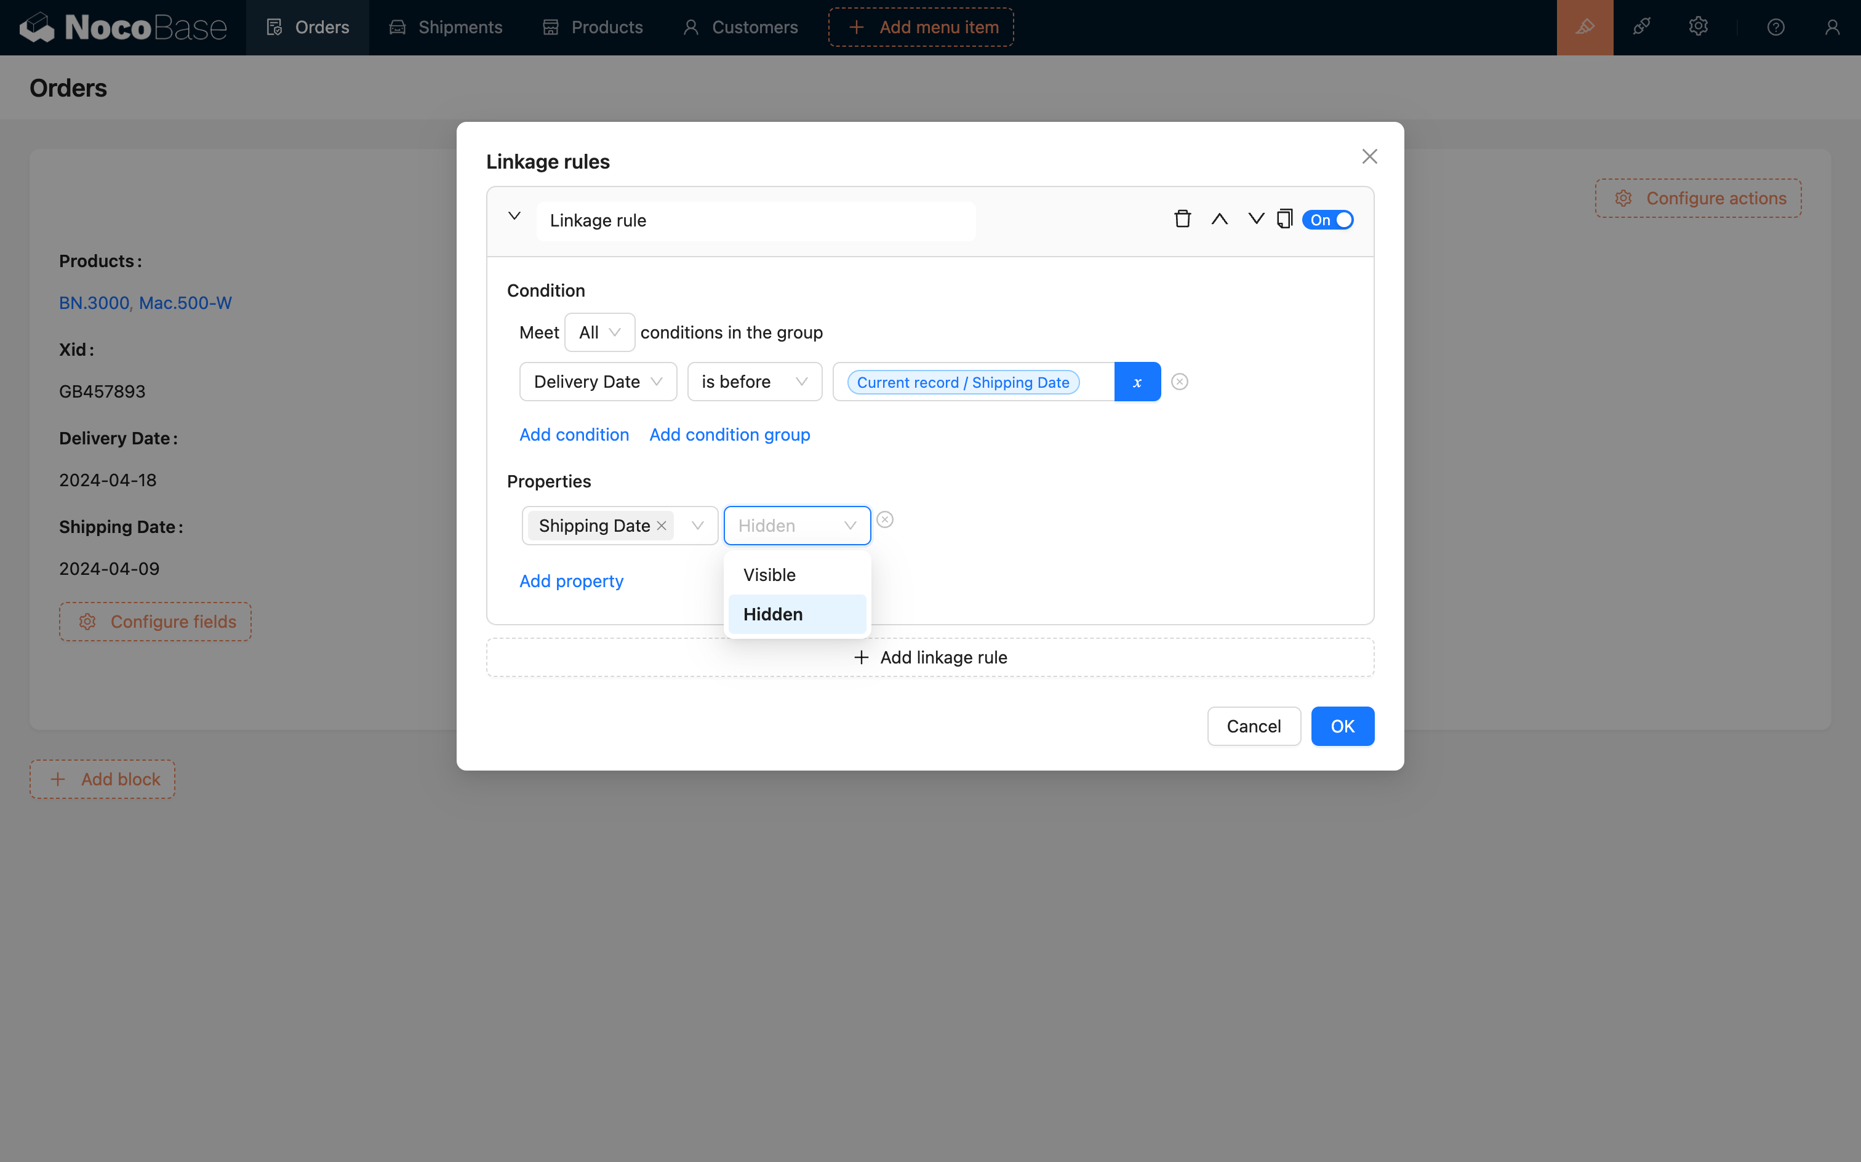Image resolution: width=1861 pixels, height=1162 pixels.
Task: Remove Shipping Date tag from property field
Action: [662, 526]
